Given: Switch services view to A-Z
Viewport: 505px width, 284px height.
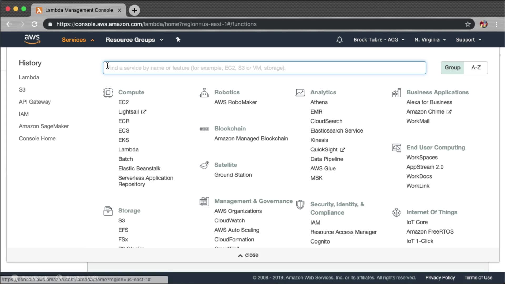Looking at the screenshot, I should click(x=476, y=68).
